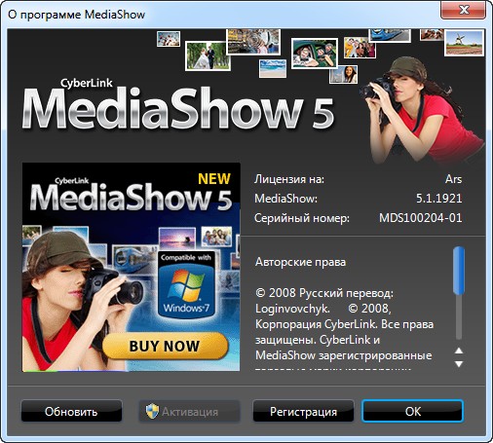
Task: Open the Регистрация dialog button
Action: coord(303,411)
